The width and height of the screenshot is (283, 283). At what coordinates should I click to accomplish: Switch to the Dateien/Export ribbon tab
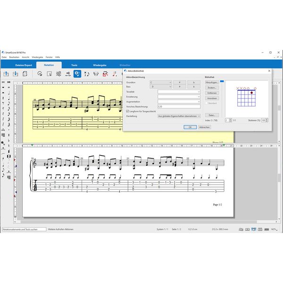tap(24, 65)
